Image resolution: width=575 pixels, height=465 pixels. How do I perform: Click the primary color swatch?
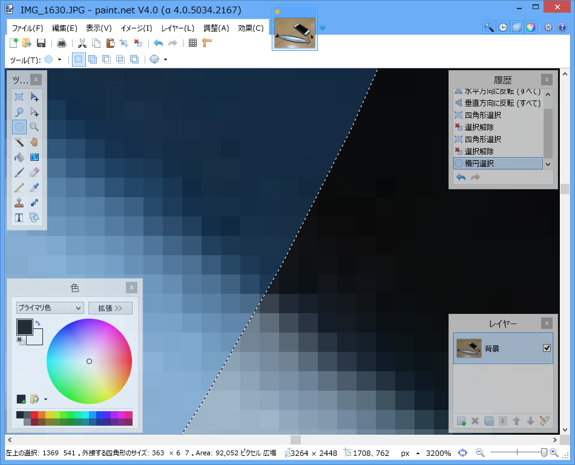(x=25, y=327)
